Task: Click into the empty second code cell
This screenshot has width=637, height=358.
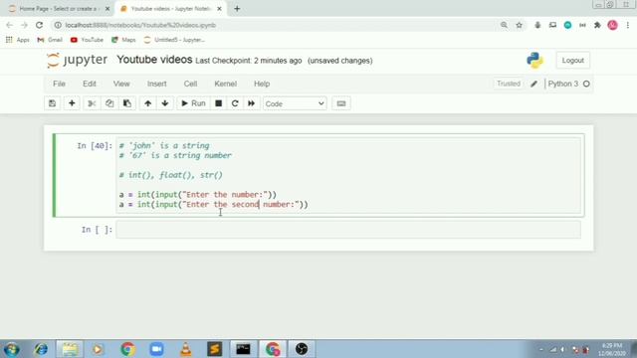Action: [348, 230]
